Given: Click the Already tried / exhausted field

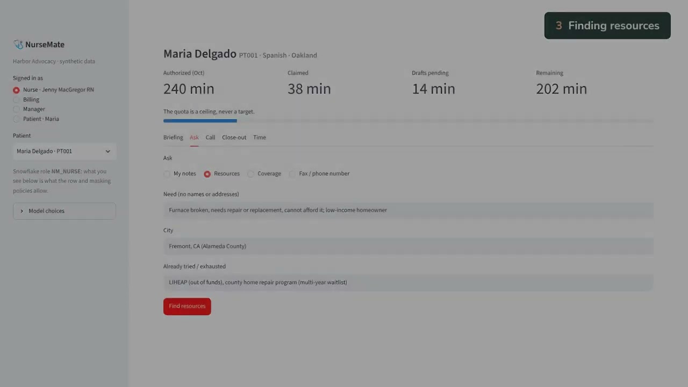Looking at the screenshot, I should 408,282.
